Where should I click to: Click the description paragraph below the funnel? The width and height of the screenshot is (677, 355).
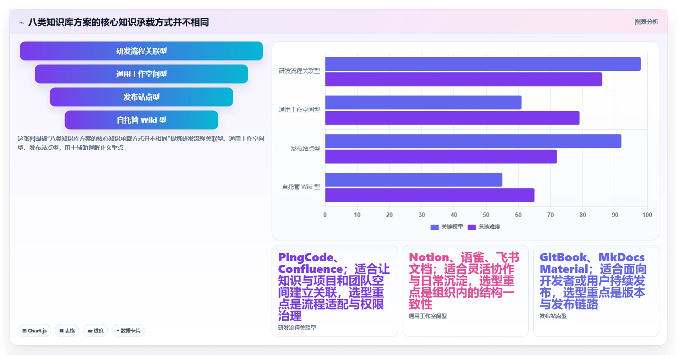click(141, 143)
